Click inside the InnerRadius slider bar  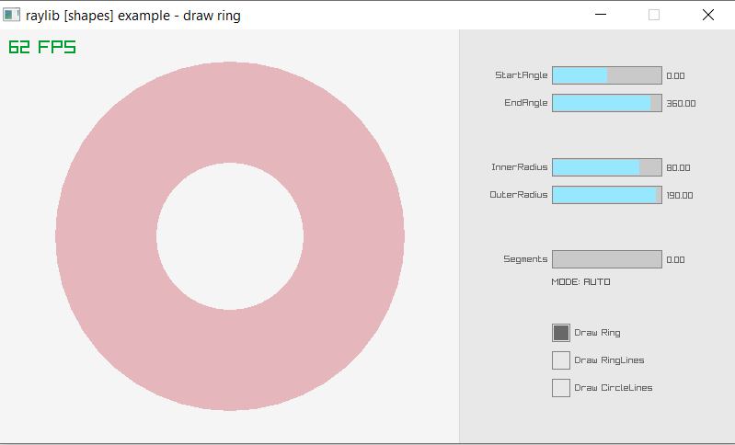606,167
